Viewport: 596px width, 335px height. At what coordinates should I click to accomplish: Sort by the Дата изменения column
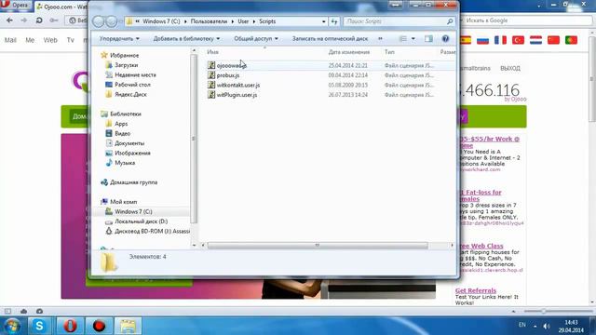[x=349, y=52]
